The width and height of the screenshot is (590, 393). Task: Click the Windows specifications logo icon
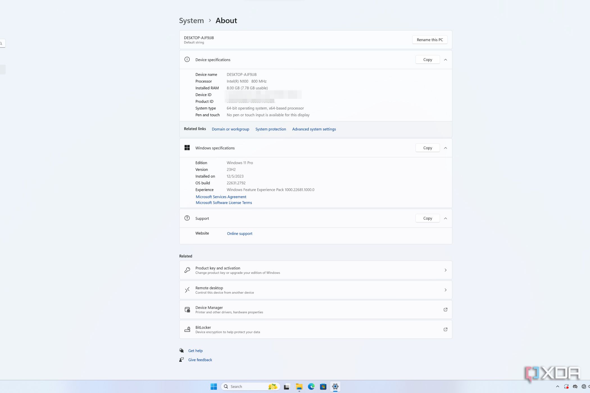pyautogui.click(x=187, y=148)
